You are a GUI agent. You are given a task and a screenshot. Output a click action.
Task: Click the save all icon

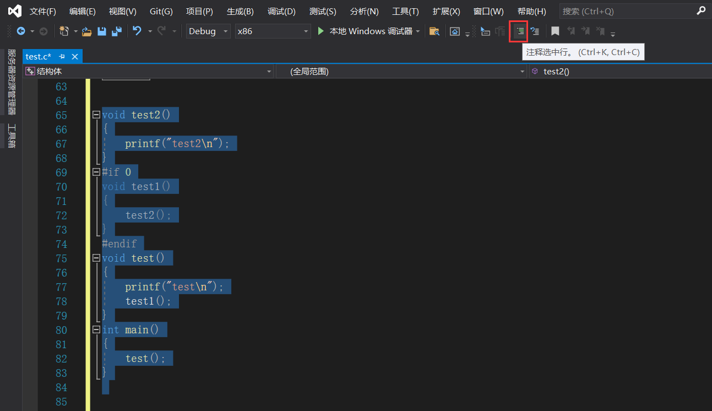coord(117,31)
